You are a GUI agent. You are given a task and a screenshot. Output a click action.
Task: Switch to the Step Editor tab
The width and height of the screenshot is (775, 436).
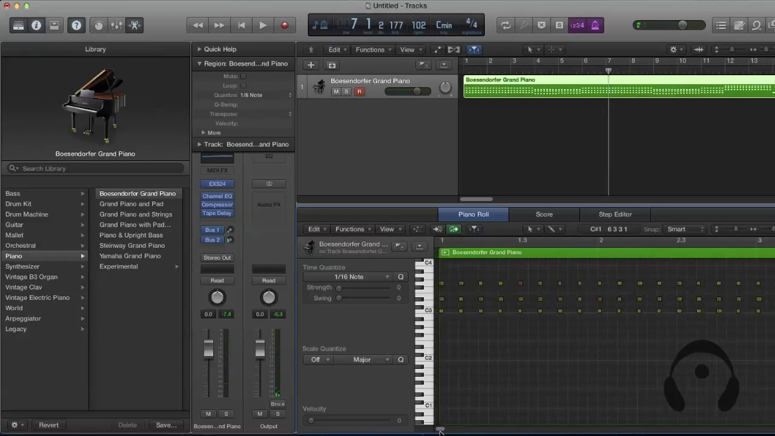615,214
